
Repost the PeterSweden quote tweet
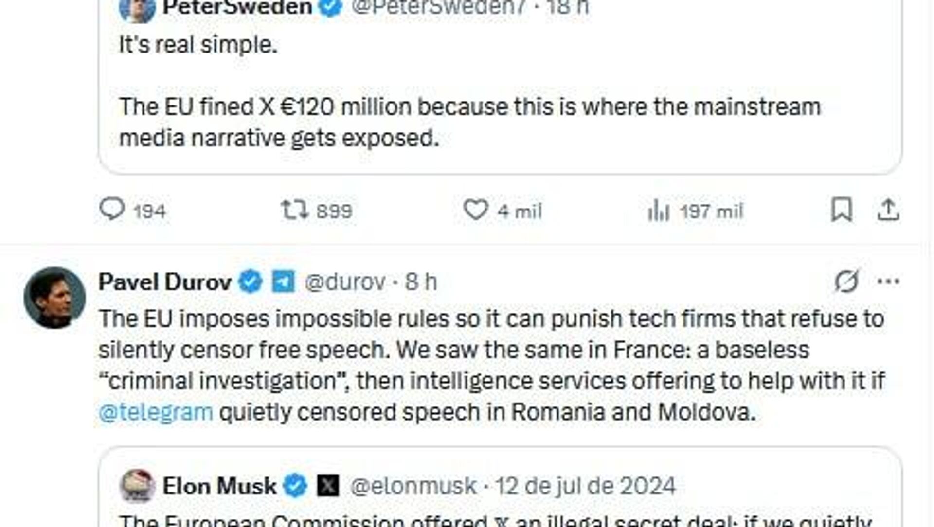click(x=295, y=210)
